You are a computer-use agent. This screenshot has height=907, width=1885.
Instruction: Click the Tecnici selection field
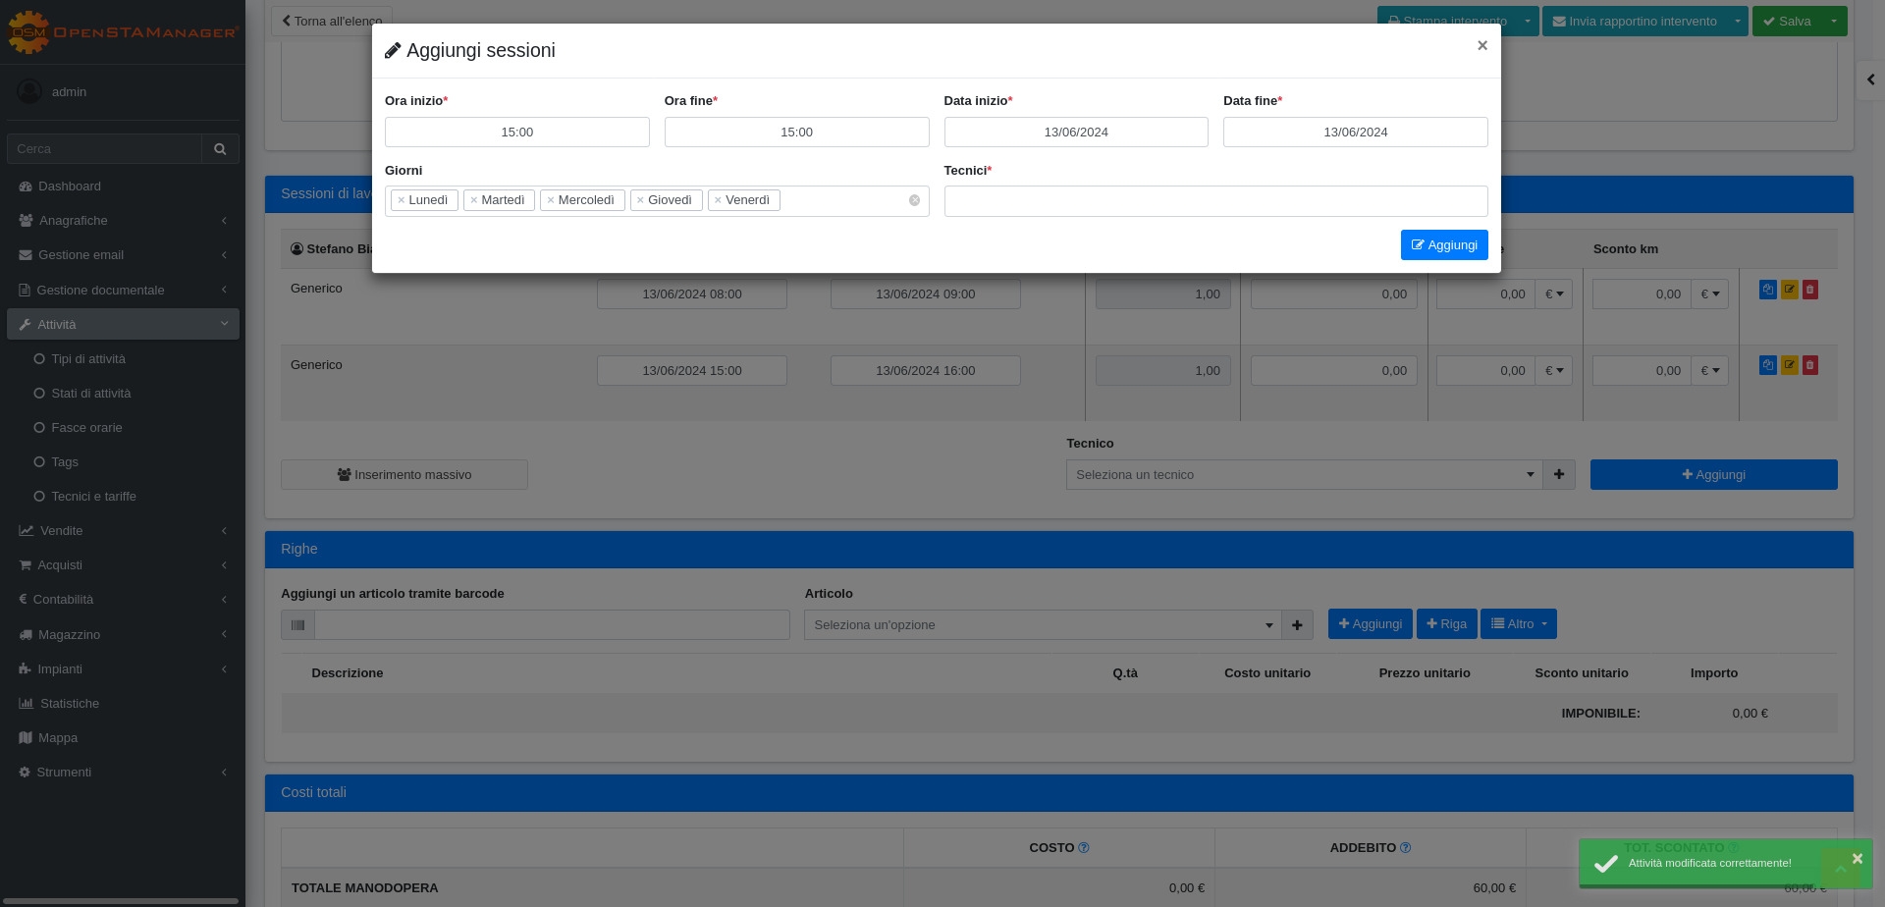point(1214,201)
